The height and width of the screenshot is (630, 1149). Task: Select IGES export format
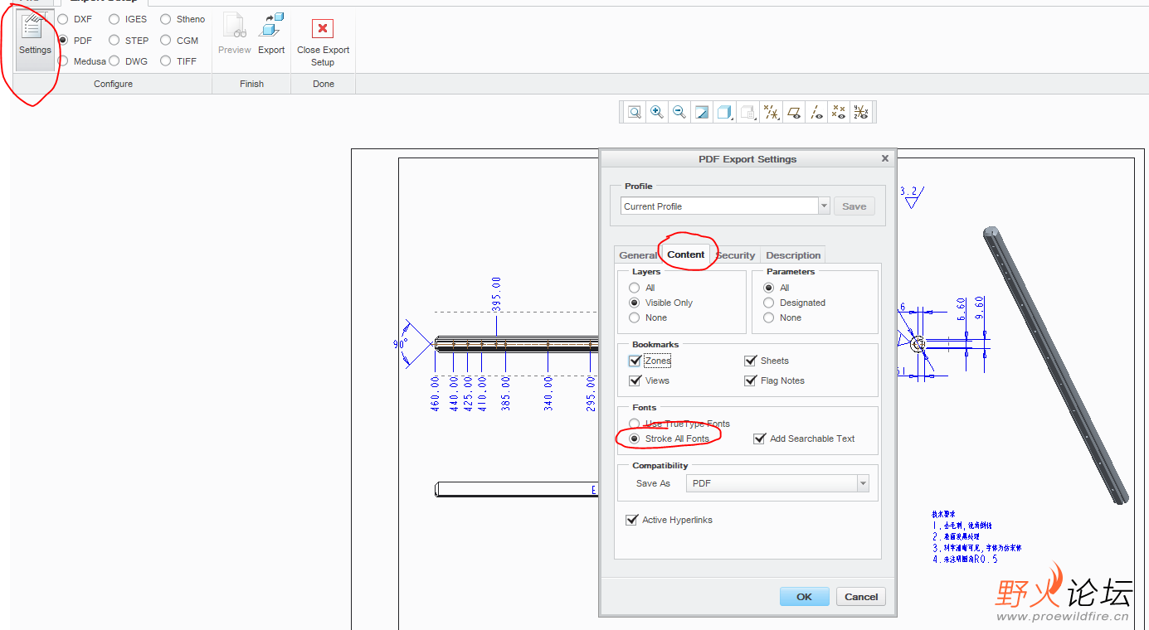(x=114, y=19)
